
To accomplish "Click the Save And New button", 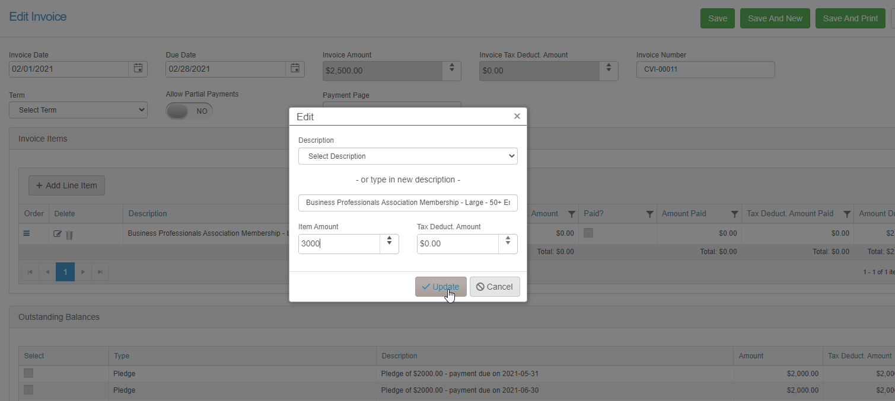I will tap(775, 18).
